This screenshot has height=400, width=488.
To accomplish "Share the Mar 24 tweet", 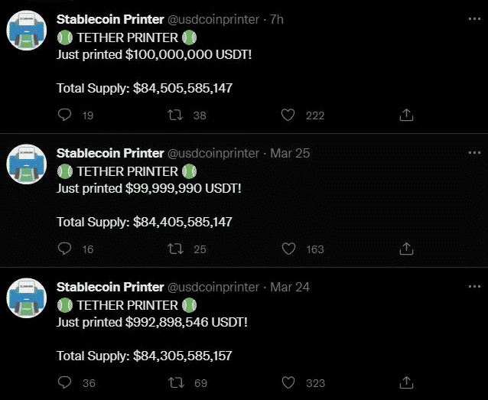I will [407, 382].
